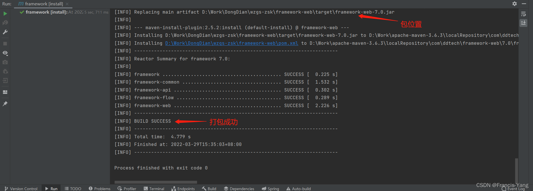533x191 pixels.
Task: Open run configuration with the wrench icon
Action: click(x=5, y=32)
